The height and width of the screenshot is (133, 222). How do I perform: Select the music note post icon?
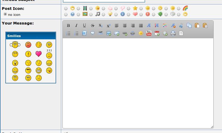90,14
